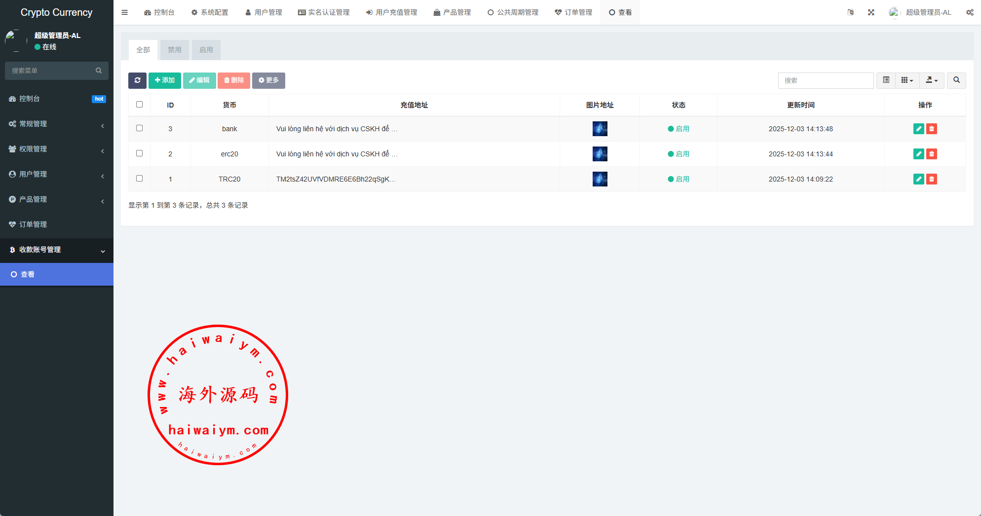981x516 pixels.
Task: Toggle the table card view icon
Action: tap(886, 80)
